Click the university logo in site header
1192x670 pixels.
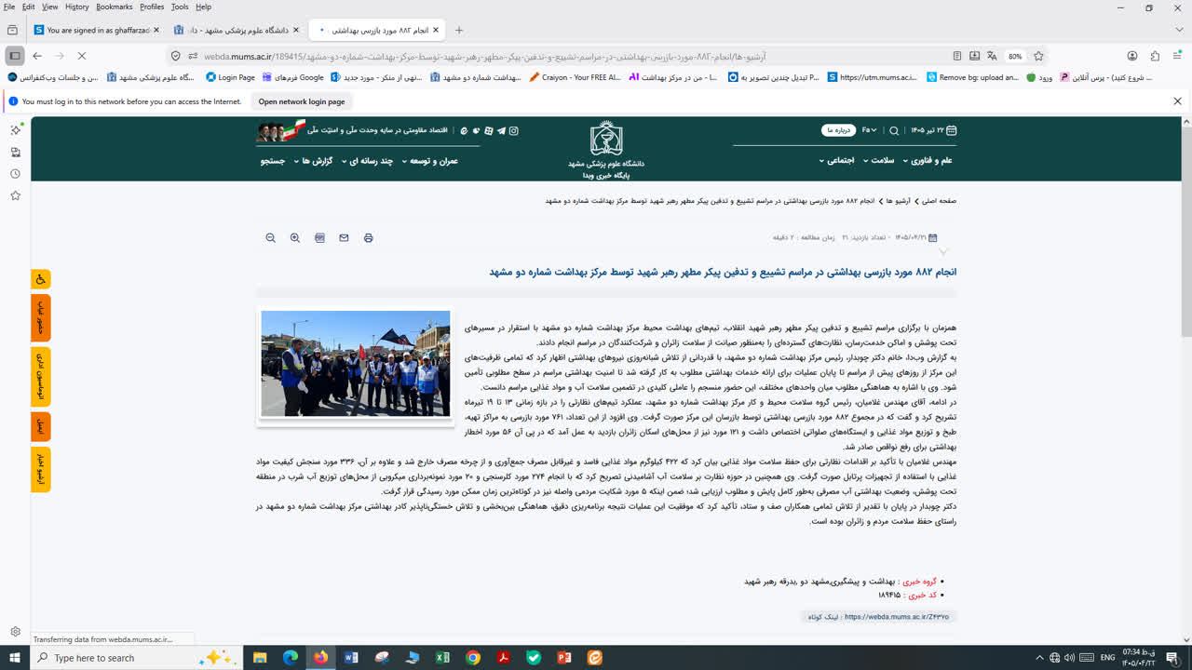606,140
